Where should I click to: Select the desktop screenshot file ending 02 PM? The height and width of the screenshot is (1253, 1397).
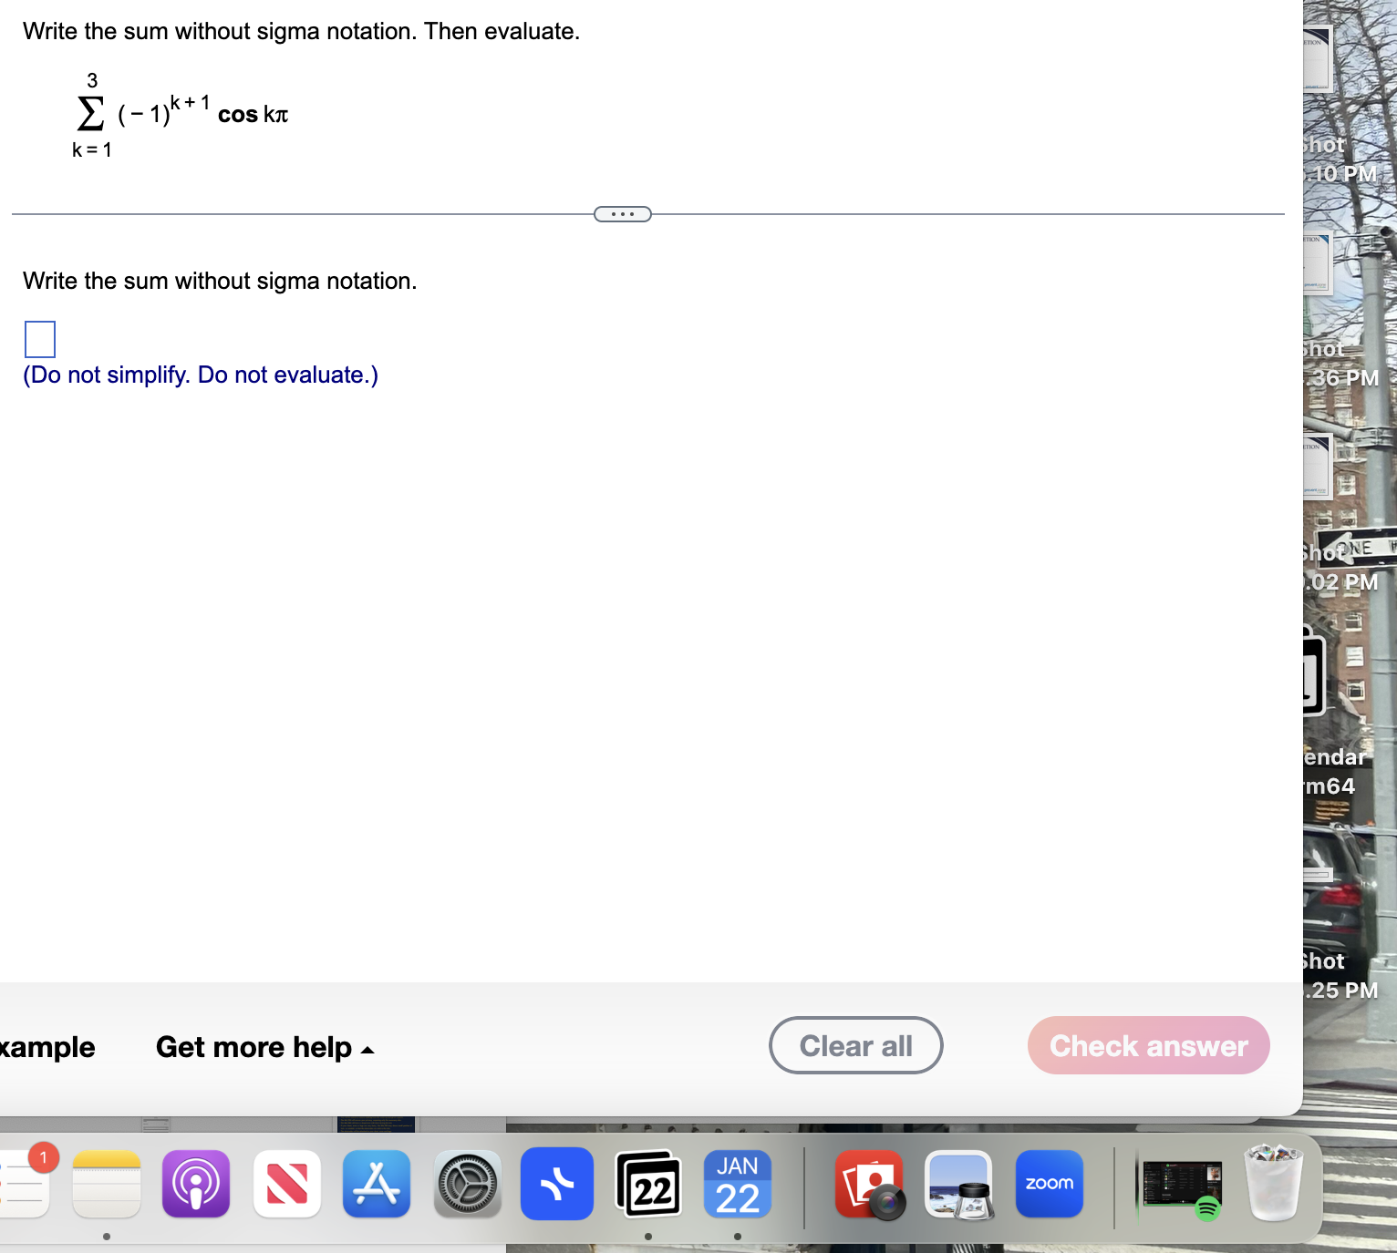[1340, 515]
